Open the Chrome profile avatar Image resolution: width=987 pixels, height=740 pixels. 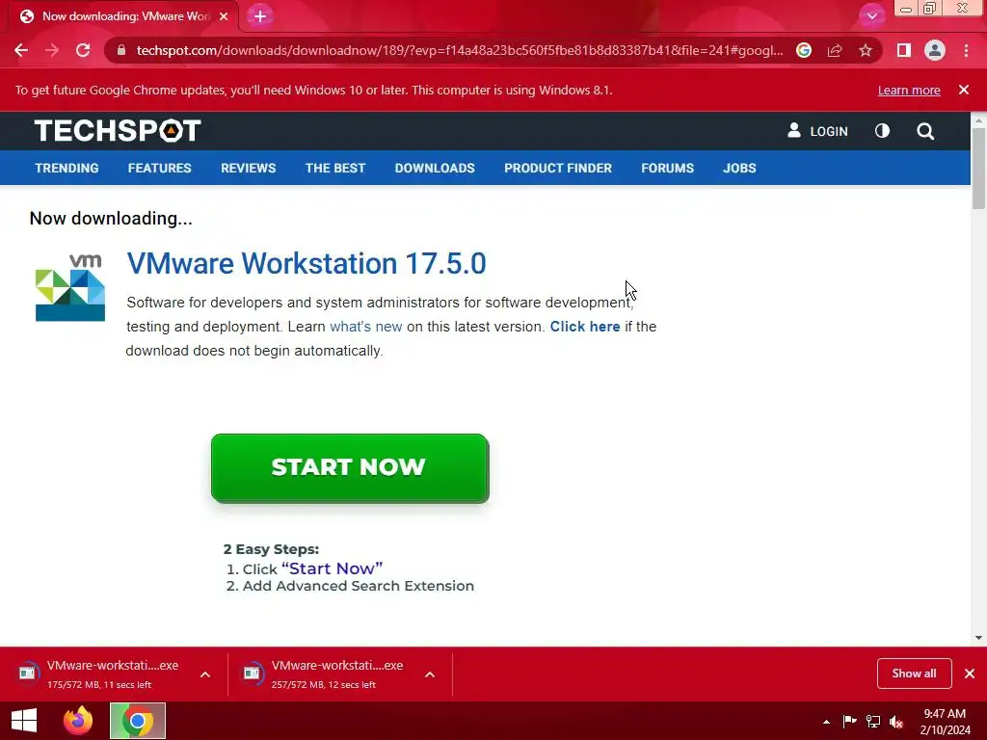(x=935, y=50)
